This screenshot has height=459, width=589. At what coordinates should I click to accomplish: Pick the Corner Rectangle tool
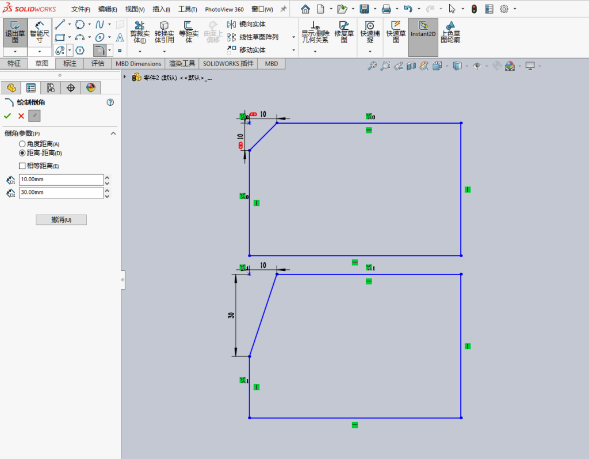(60, 37)
